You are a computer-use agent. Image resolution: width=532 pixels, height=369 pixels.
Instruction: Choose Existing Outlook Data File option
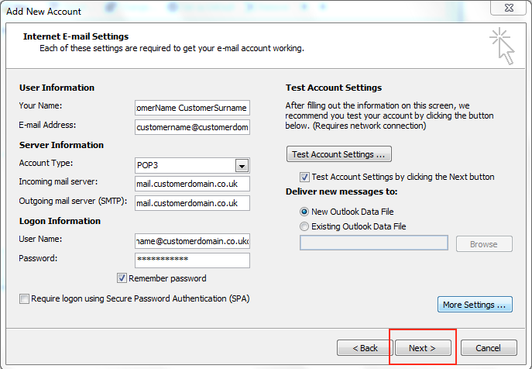(x=304, y=226)
